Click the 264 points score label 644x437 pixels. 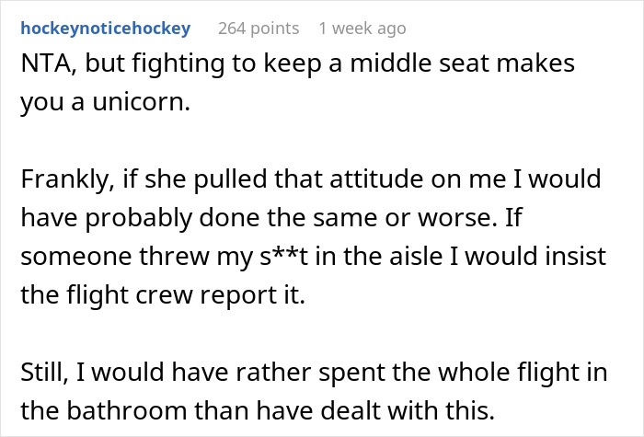point(259,29)
